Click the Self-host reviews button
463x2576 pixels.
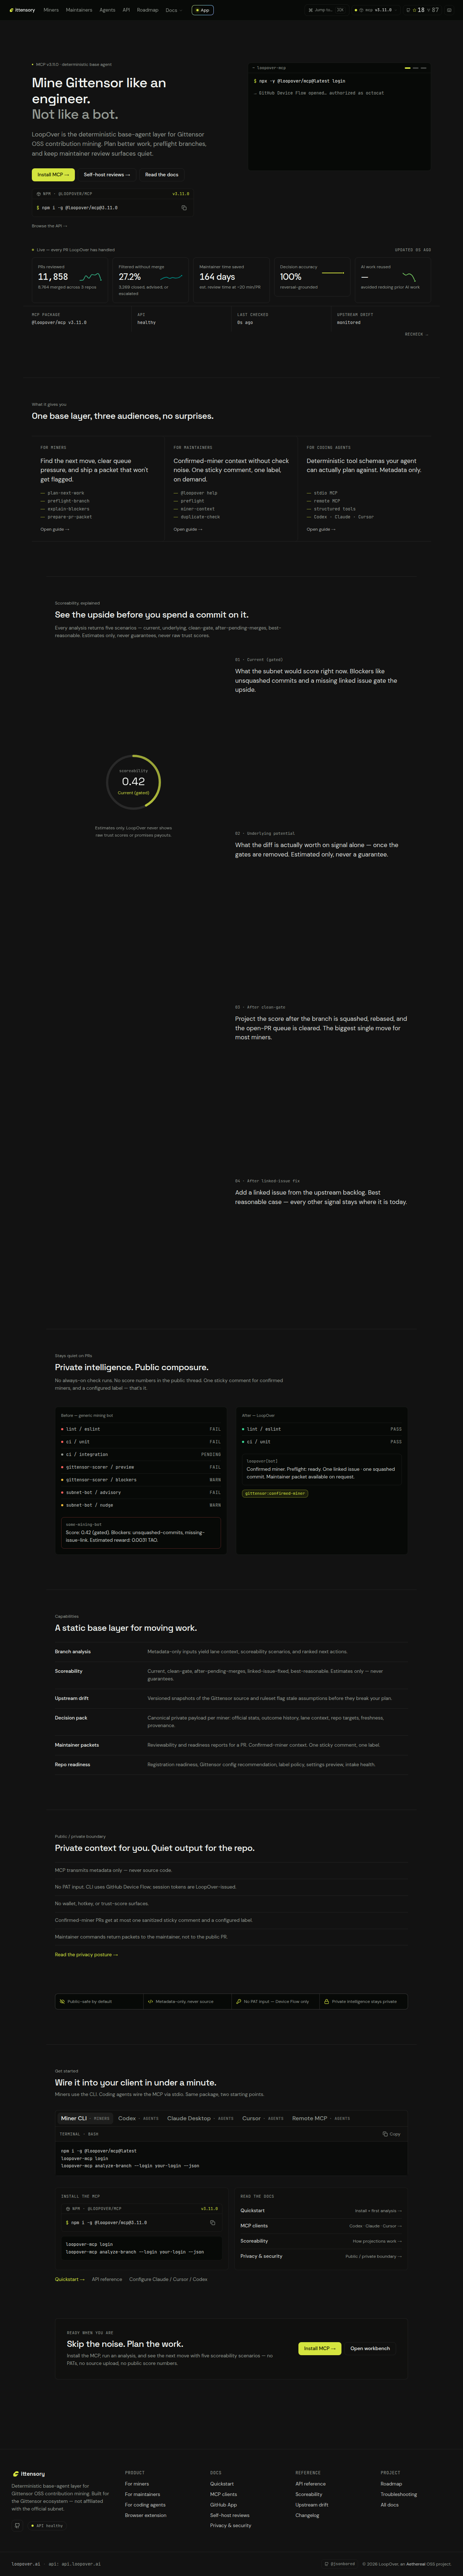coord(107,175)
